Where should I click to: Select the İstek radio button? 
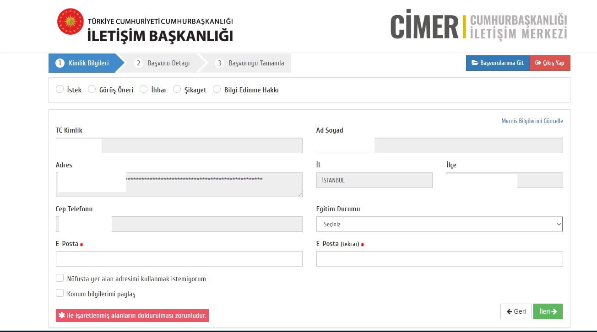click(x=60, y=89)
